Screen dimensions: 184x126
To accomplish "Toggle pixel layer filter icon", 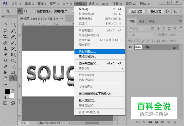I will (152, 28).
